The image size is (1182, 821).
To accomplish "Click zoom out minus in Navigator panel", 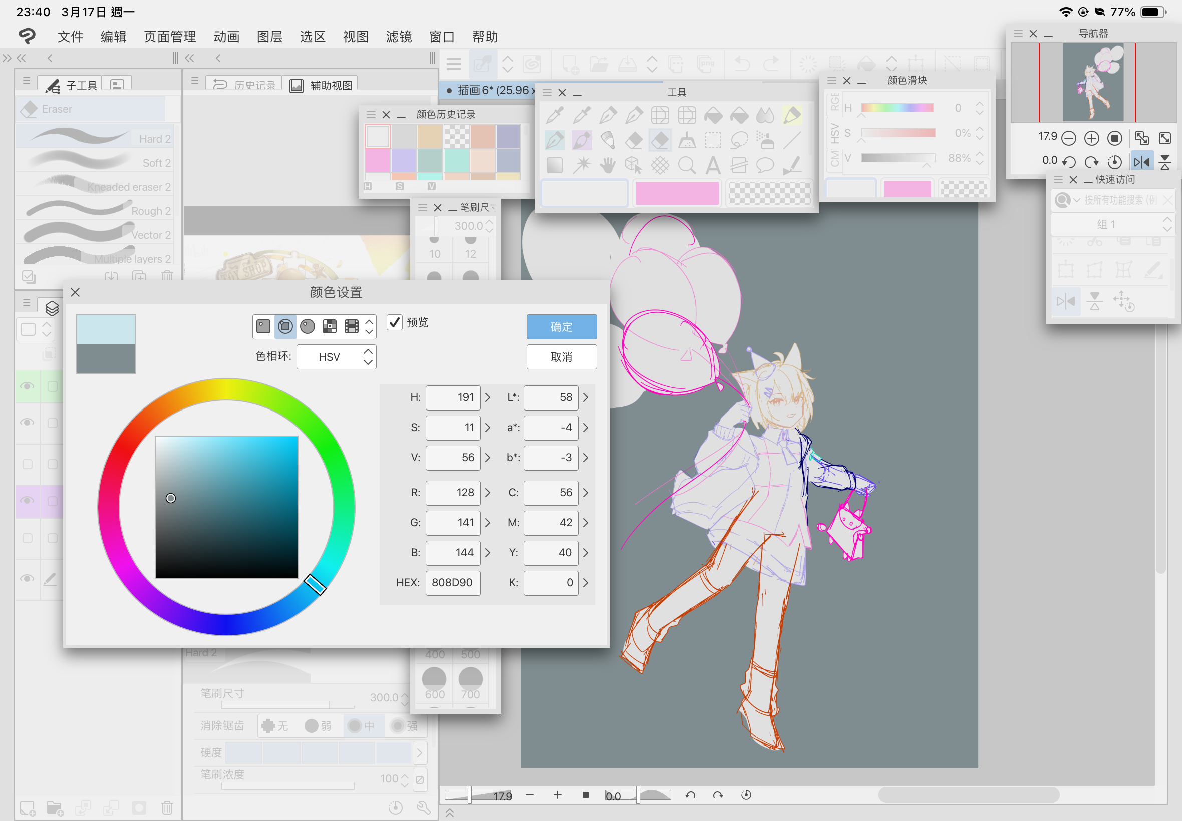I will click(x=1069, y=138).
